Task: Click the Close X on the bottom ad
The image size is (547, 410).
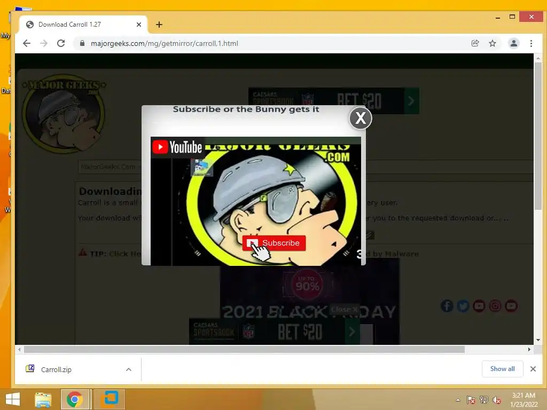Action: [x=344, y=309]
